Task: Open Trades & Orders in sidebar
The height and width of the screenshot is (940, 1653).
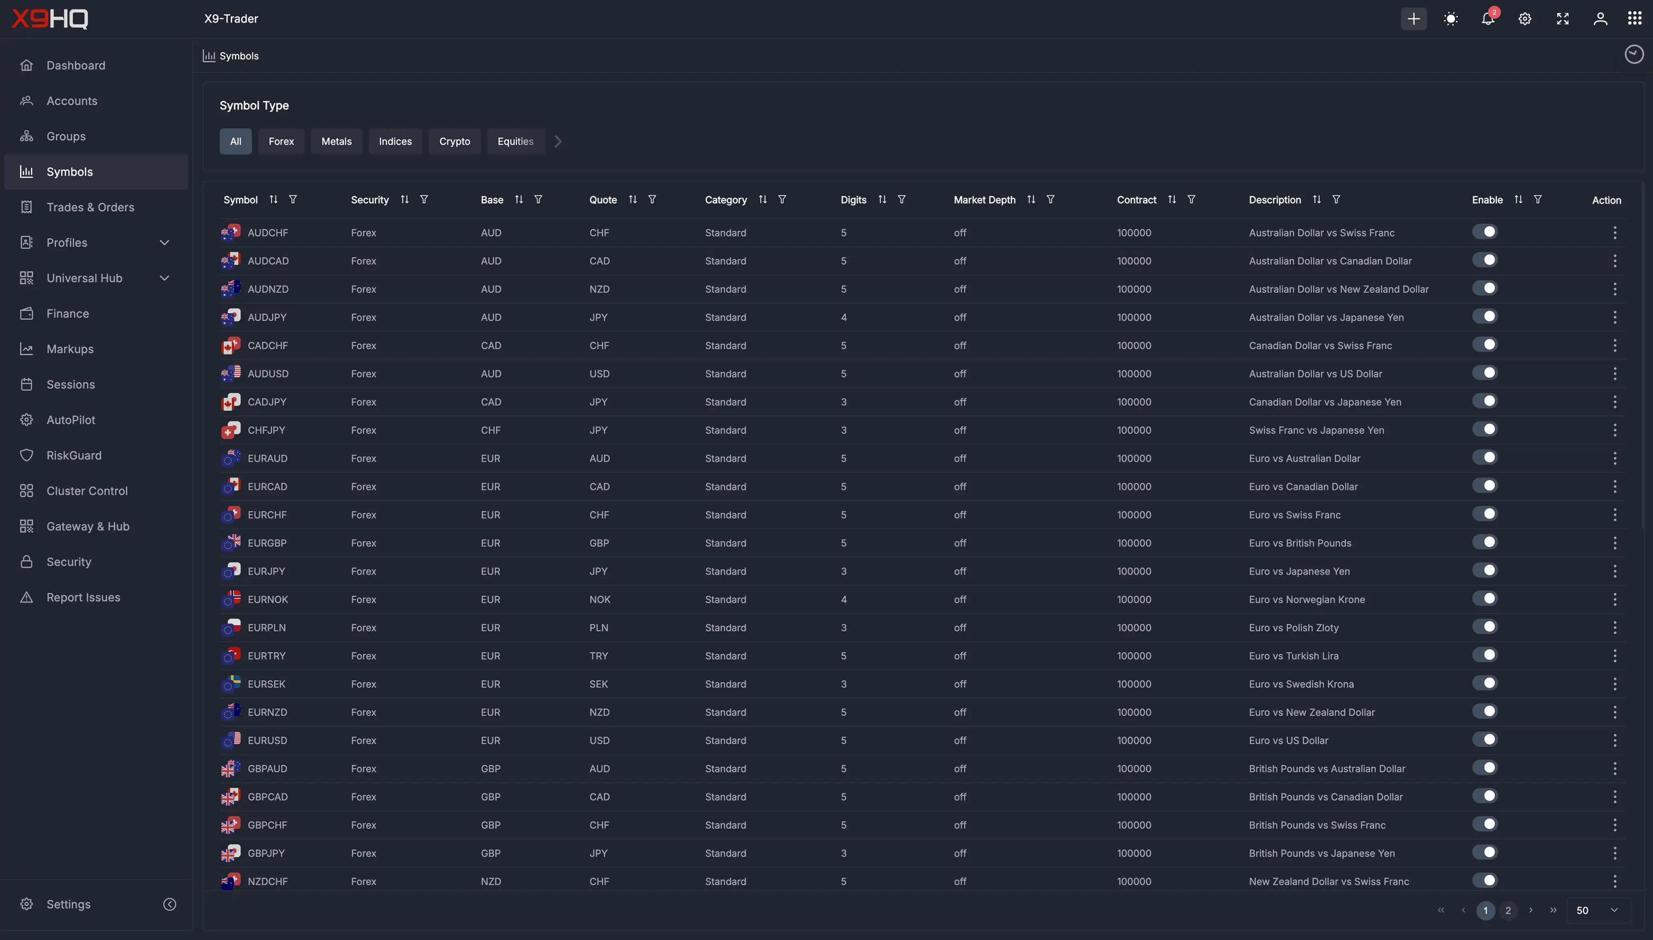Action: coord(90,207)
